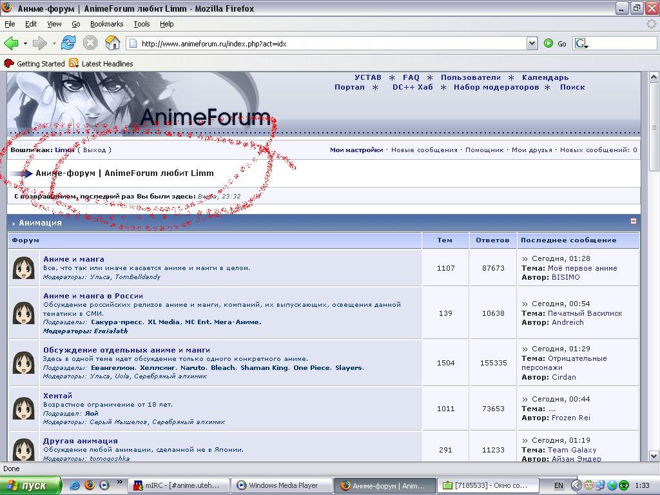660x495 pixels.
Task: Click the Хентай forum status icon
Action: click(x=24, y=408)
